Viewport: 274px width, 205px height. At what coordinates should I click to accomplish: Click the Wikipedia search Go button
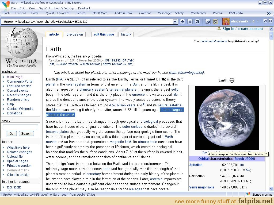[12, 134]
